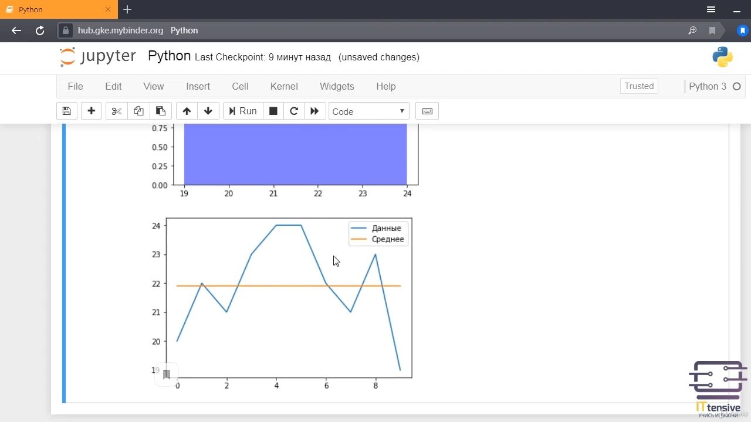Rename notebook by clicking Python title
751x422 pixels.
coord(169,56)
